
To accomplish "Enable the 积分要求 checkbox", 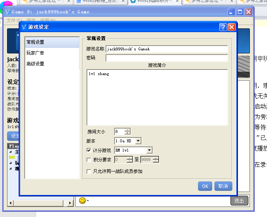I will [x=89, y=160].
